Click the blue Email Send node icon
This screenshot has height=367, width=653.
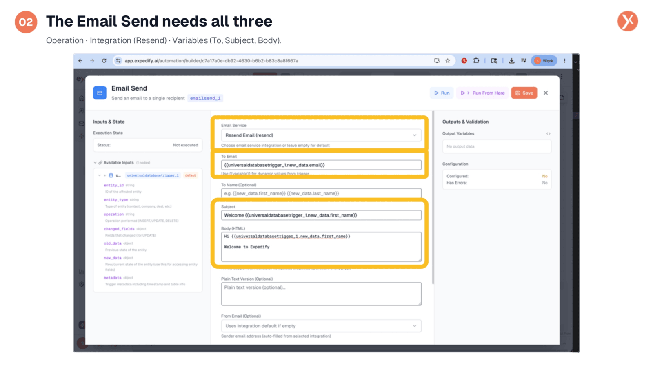(x=100, y=93)
